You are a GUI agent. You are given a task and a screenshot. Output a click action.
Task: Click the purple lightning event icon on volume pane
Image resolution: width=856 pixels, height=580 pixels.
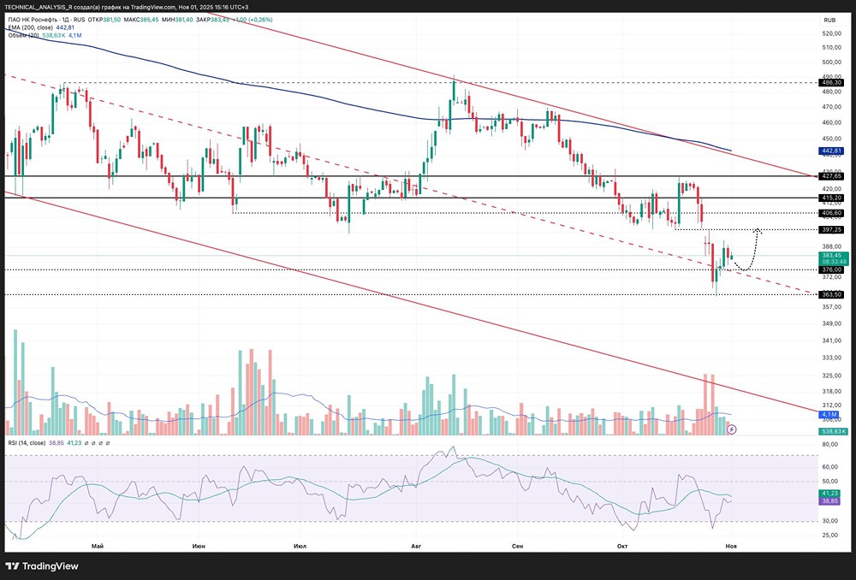coord(732,429)
